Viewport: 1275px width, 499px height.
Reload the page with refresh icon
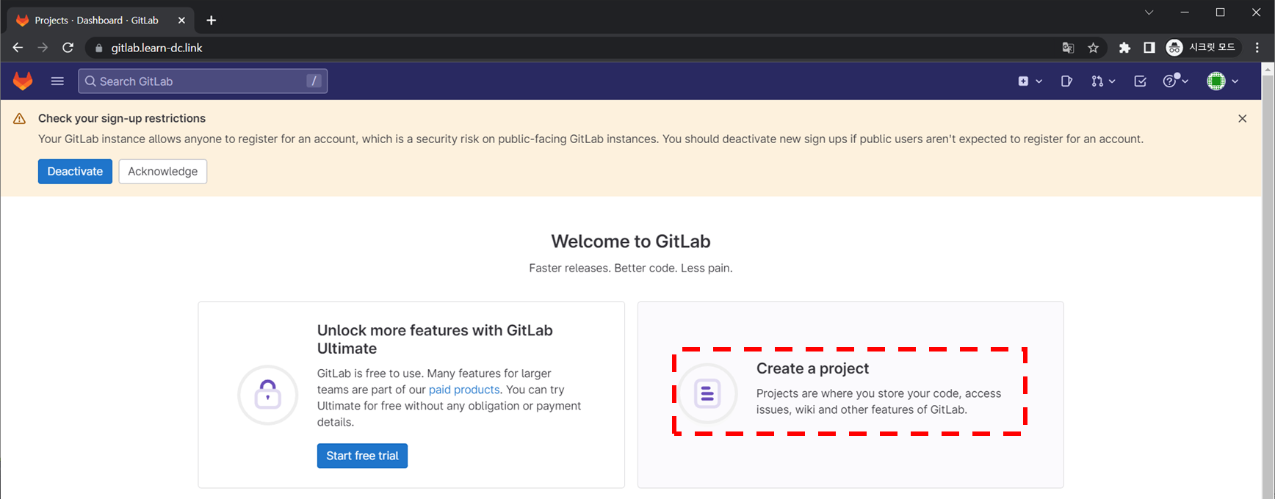(x=68, y=48)
